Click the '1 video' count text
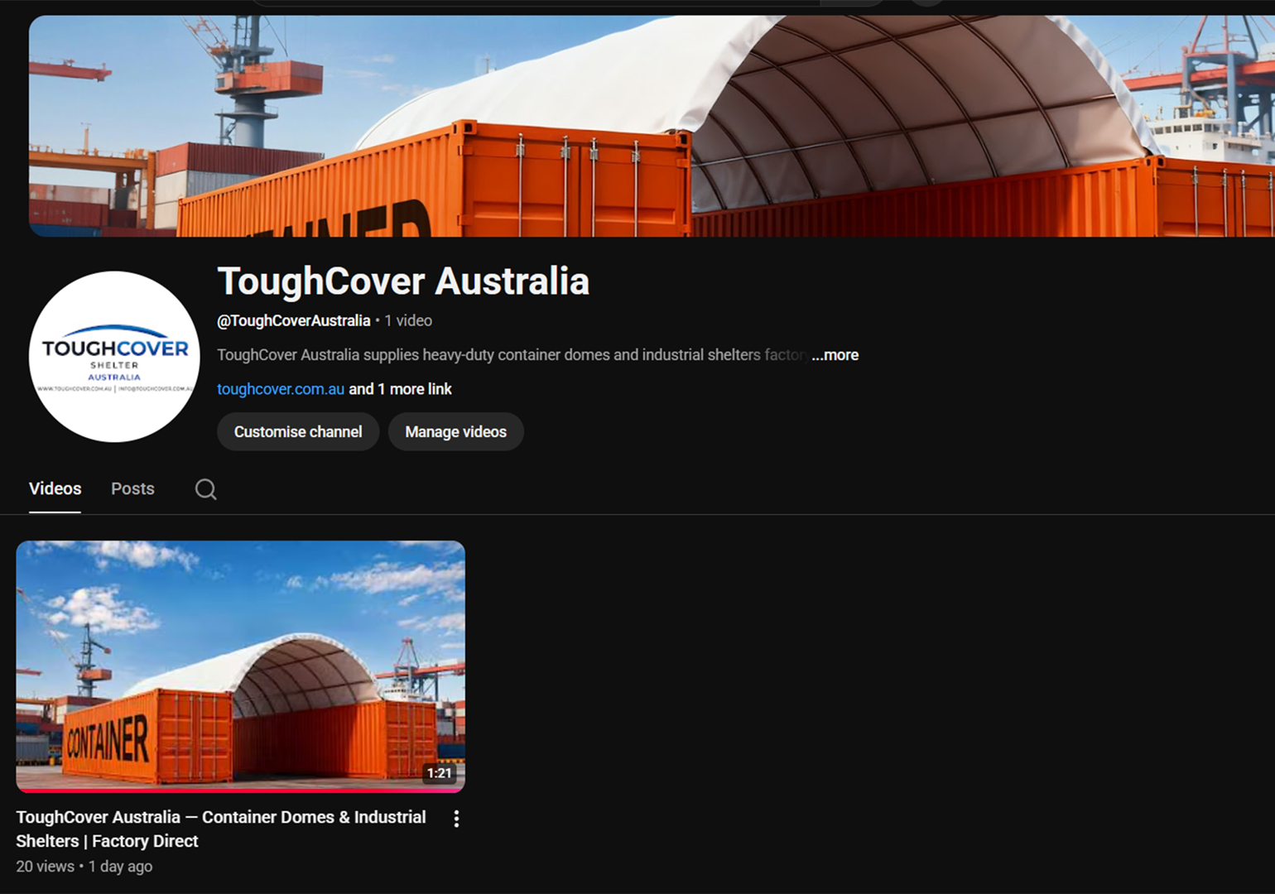Image resolution: width=1275 pixels, height=894 pixels. [x=408, y=320]
